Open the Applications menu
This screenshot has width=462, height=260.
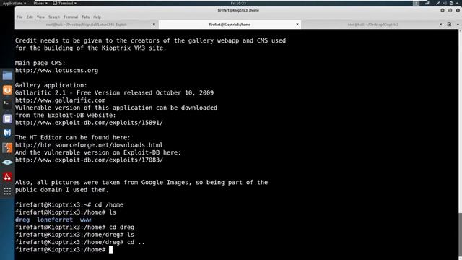click(14, 3)
